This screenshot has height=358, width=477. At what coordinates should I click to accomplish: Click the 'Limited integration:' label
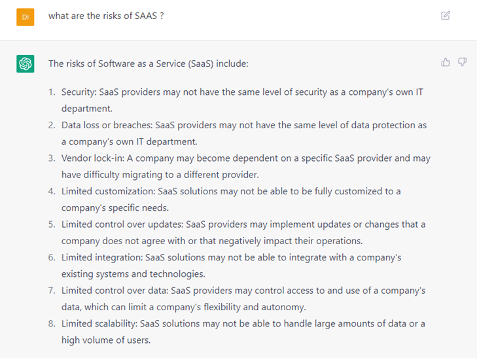click(101, 257)
